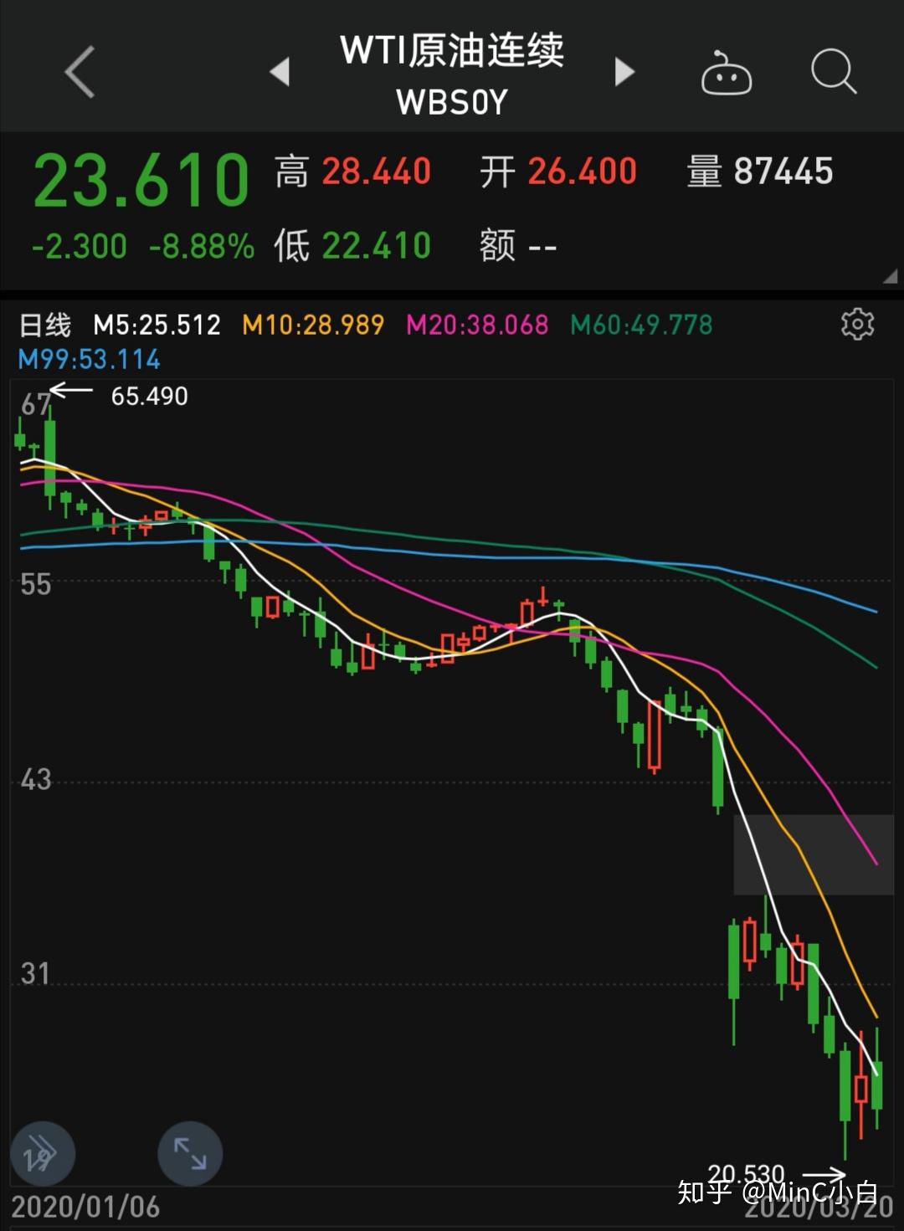Go back using the left chevron
The width and height of the screenshot is (904, 1231).
coord(80,72)
